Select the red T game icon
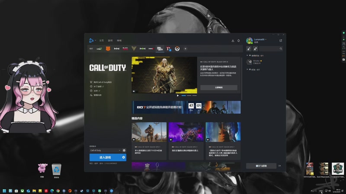346x194 pixels. [169, 49]
